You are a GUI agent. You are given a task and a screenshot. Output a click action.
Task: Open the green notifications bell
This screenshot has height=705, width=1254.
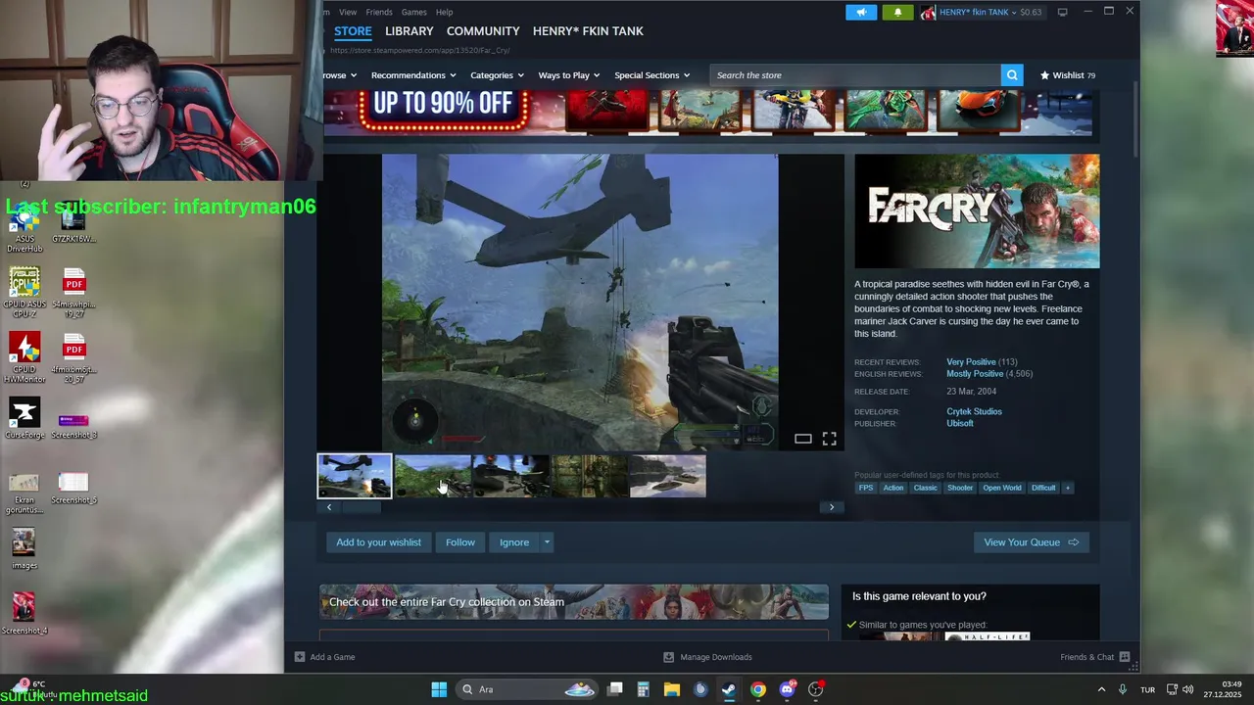pyautogui.click(x=897, y=12)
